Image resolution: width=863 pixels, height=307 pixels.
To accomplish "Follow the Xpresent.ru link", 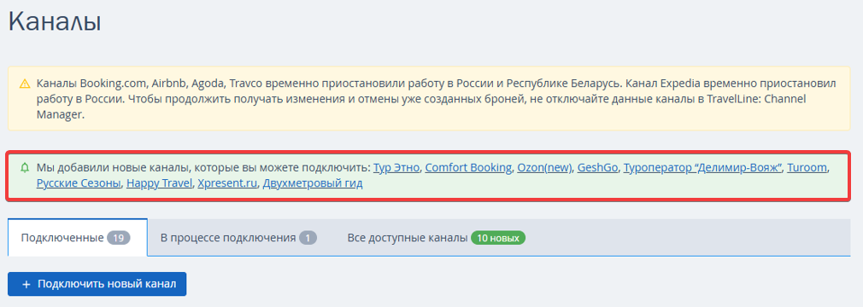I will (x=227, y=182).
